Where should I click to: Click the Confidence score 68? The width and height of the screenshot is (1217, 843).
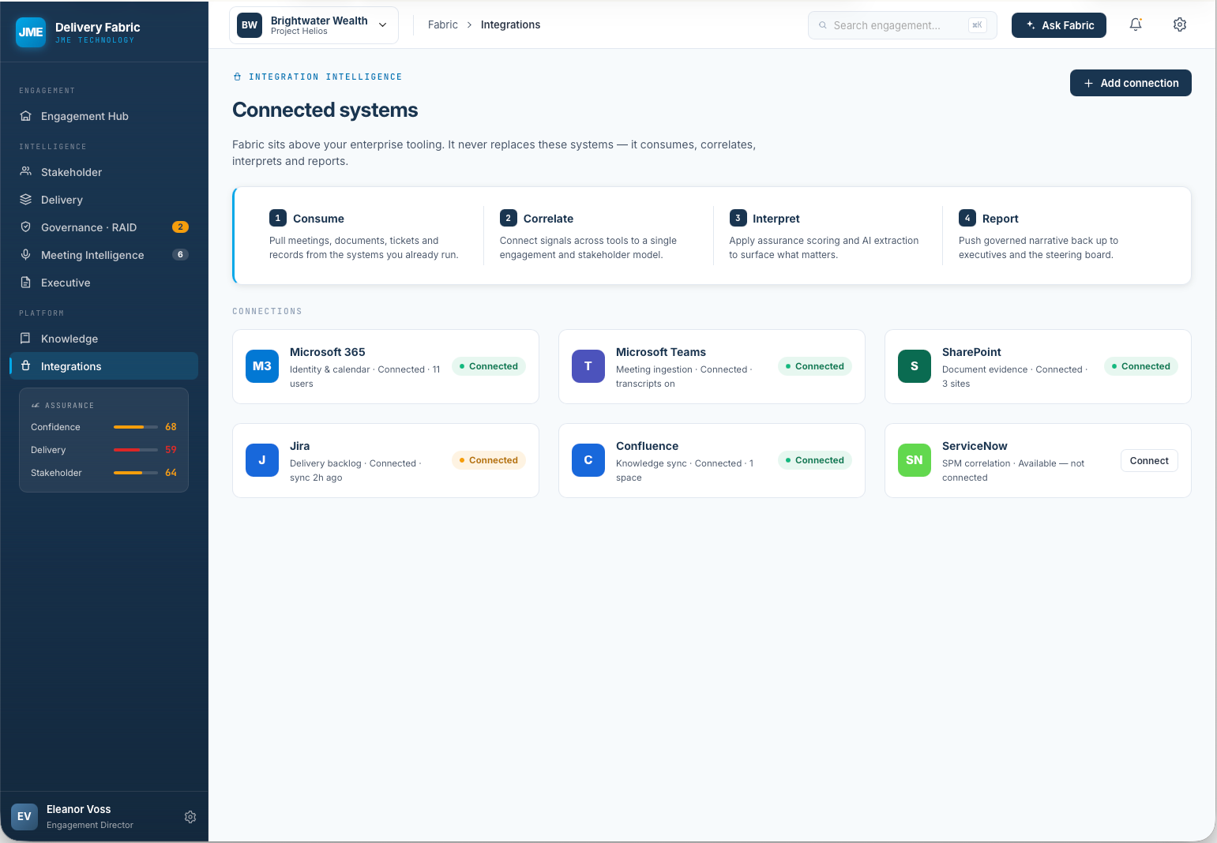pyautogui.click(x=171, y=427)
